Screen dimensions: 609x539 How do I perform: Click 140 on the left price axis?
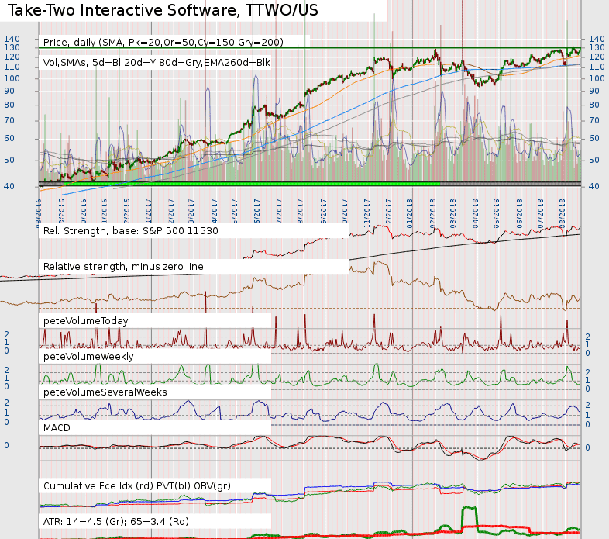12,39
